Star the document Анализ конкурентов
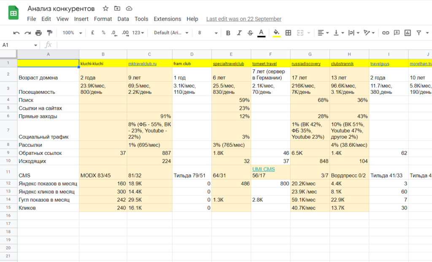Image resolution: width=432 pixels, height=262 pixels. point(105,8)
